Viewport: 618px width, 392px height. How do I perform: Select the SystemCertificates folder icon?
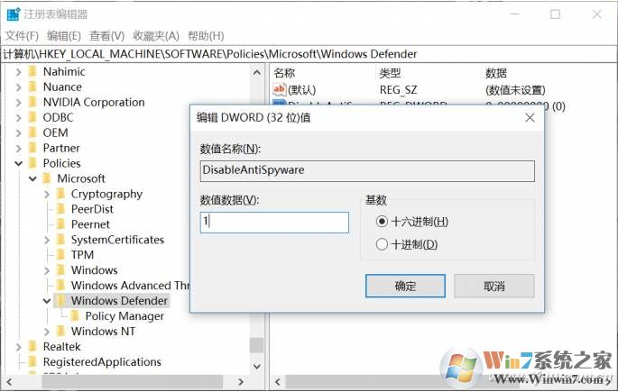tap(61, 240)
